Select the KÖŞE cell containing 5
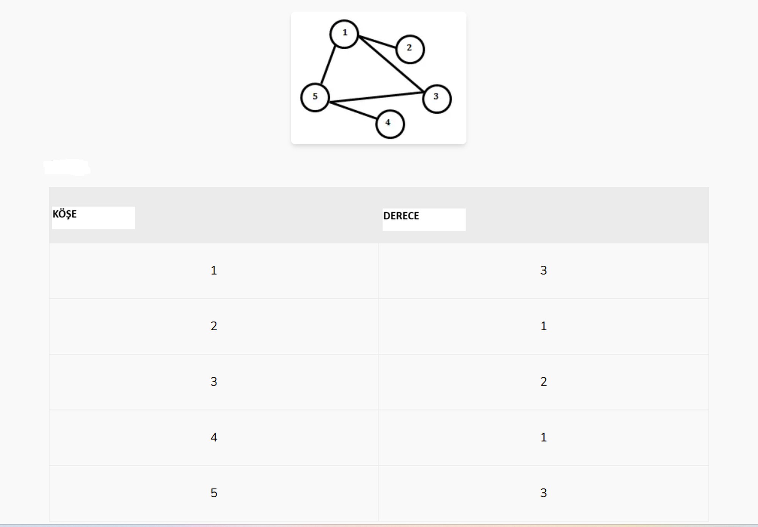The image size is (758, 527). 214,493
